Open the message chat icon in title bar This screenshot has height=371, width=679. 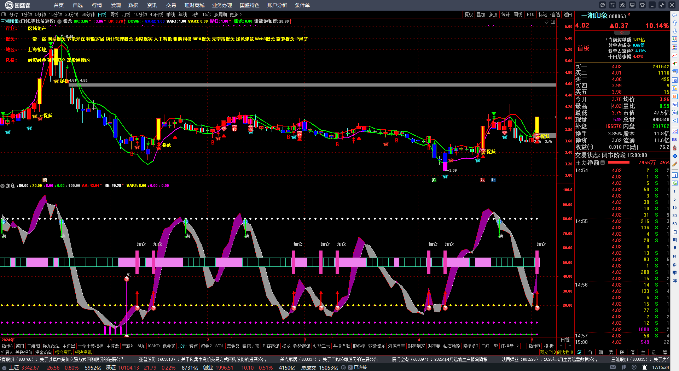tap(603, 5)
